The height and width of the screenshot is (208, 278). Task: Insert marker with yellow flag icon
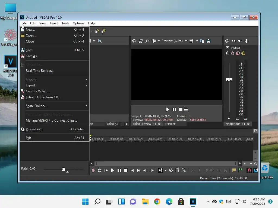pos(234,170)
